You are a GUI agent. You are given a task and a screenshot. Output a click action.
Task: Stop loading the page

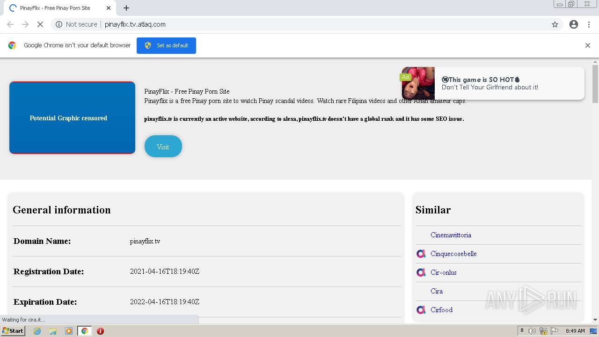tap(40, 24)
